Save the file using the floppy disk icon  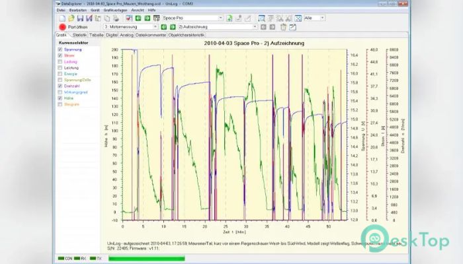pos(80,18)
